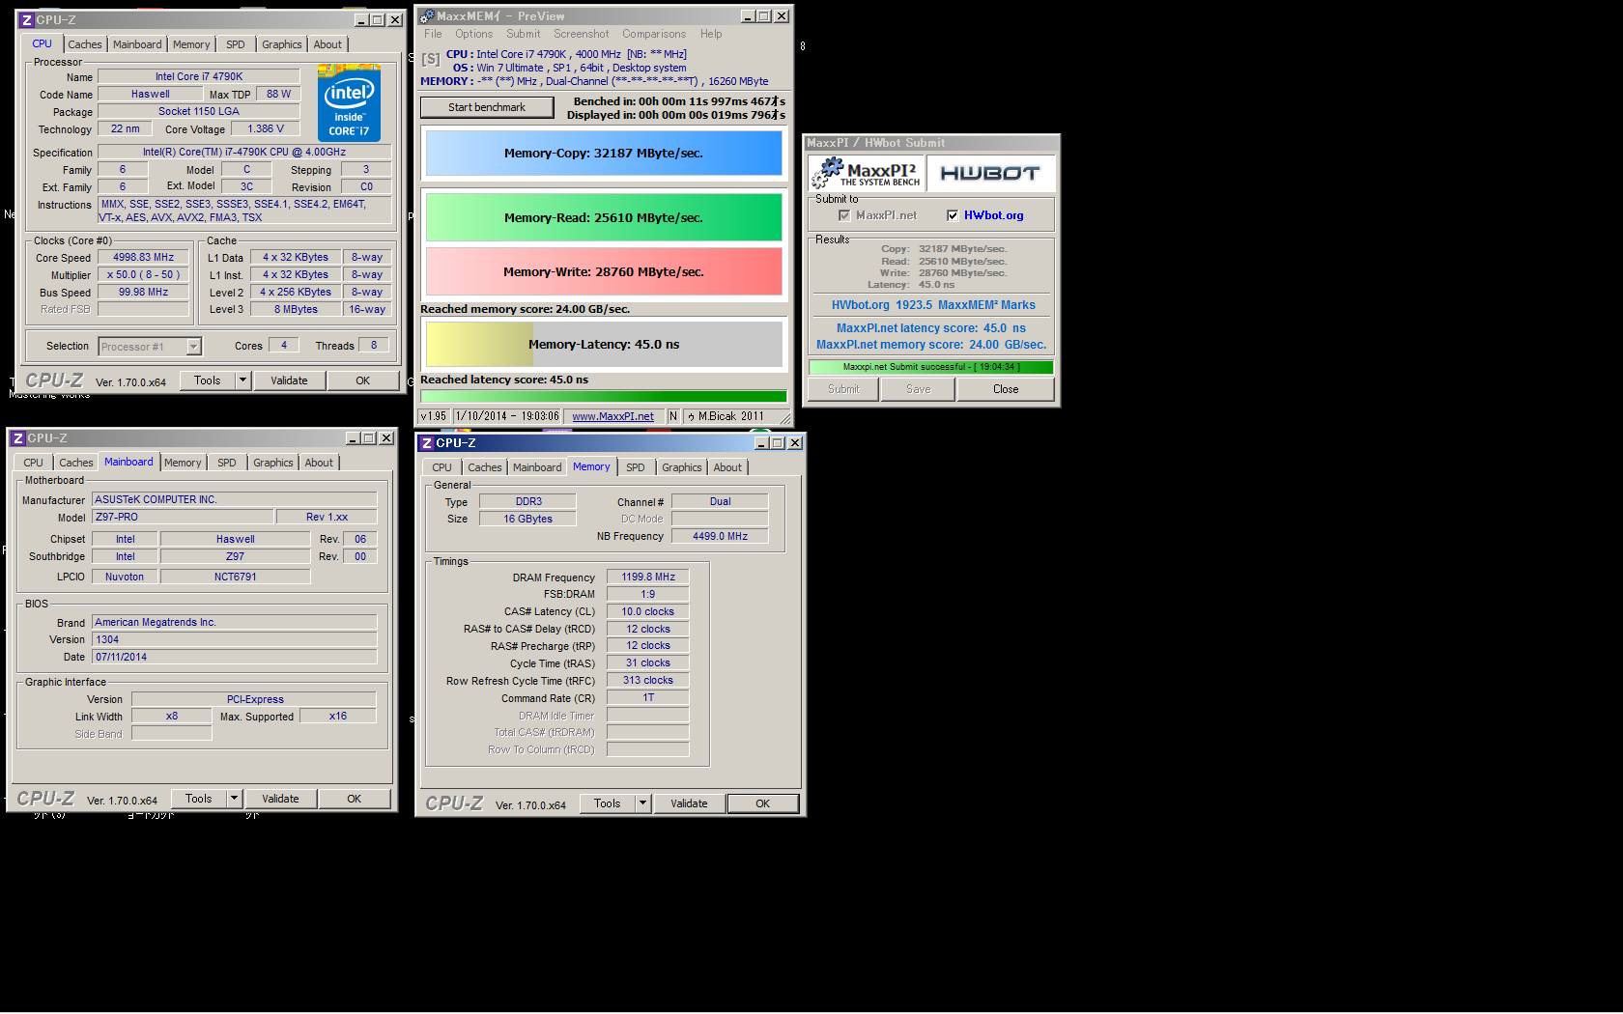The image size is (1623, 1014).
Task: Open the Processor #1 selection dropdown
Action: (x=193, y=347)
